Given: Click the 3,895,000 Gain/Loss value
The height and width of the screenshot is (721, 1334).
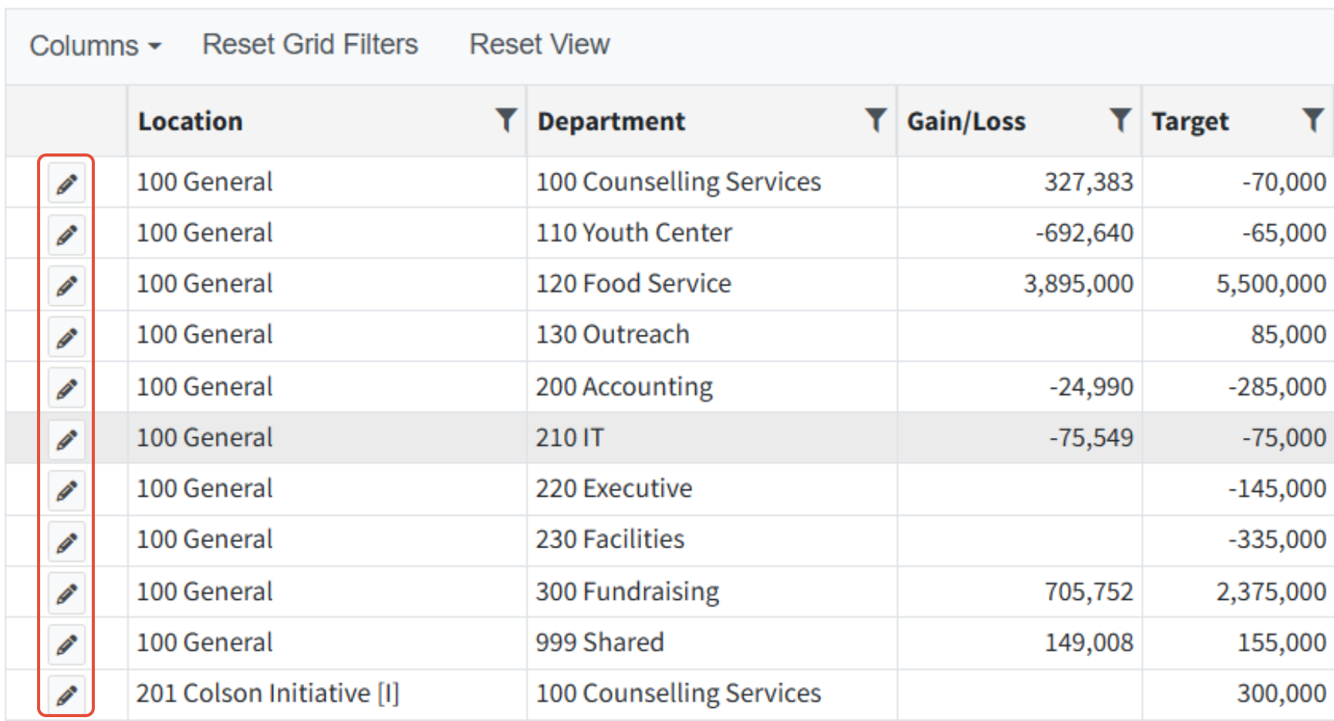Looking at the screenshot, I should tap(1078, 285).
